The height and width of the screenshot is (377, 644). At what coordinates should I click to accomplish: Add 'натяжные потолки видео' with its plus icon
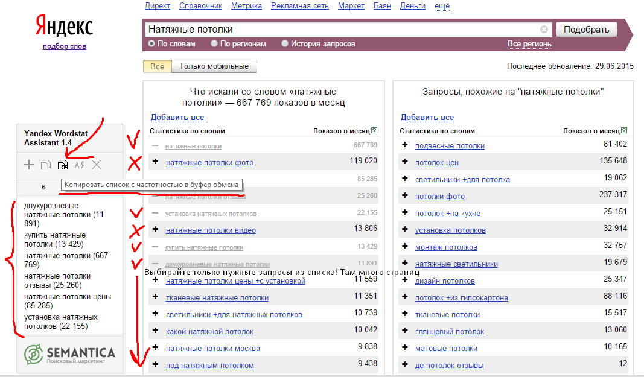pos(155,230)
